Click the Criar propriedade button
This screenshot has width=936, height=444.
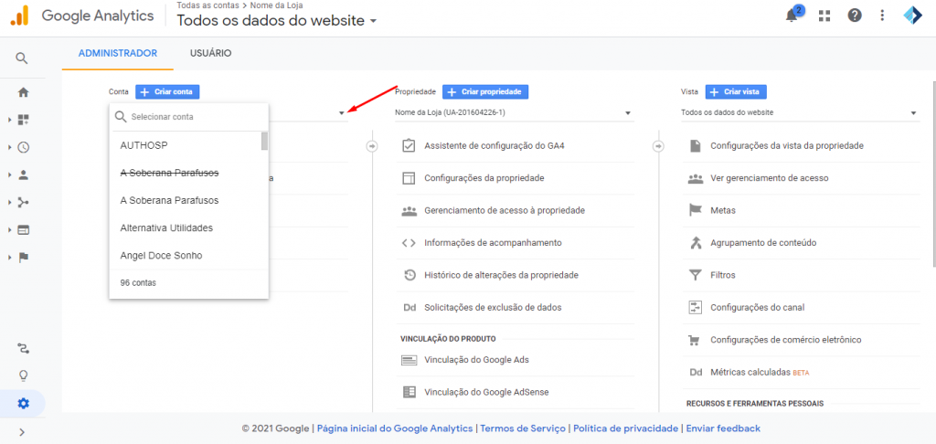tap(485, 92)
